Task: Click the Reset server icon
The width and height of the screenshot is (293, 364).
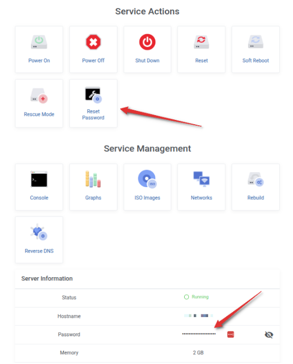Action: (201, 42)
